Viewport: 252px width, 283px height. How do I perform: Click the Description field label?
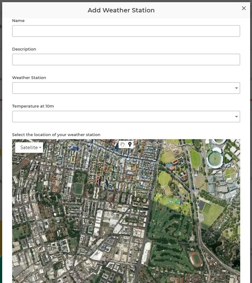tap(24, 49)
